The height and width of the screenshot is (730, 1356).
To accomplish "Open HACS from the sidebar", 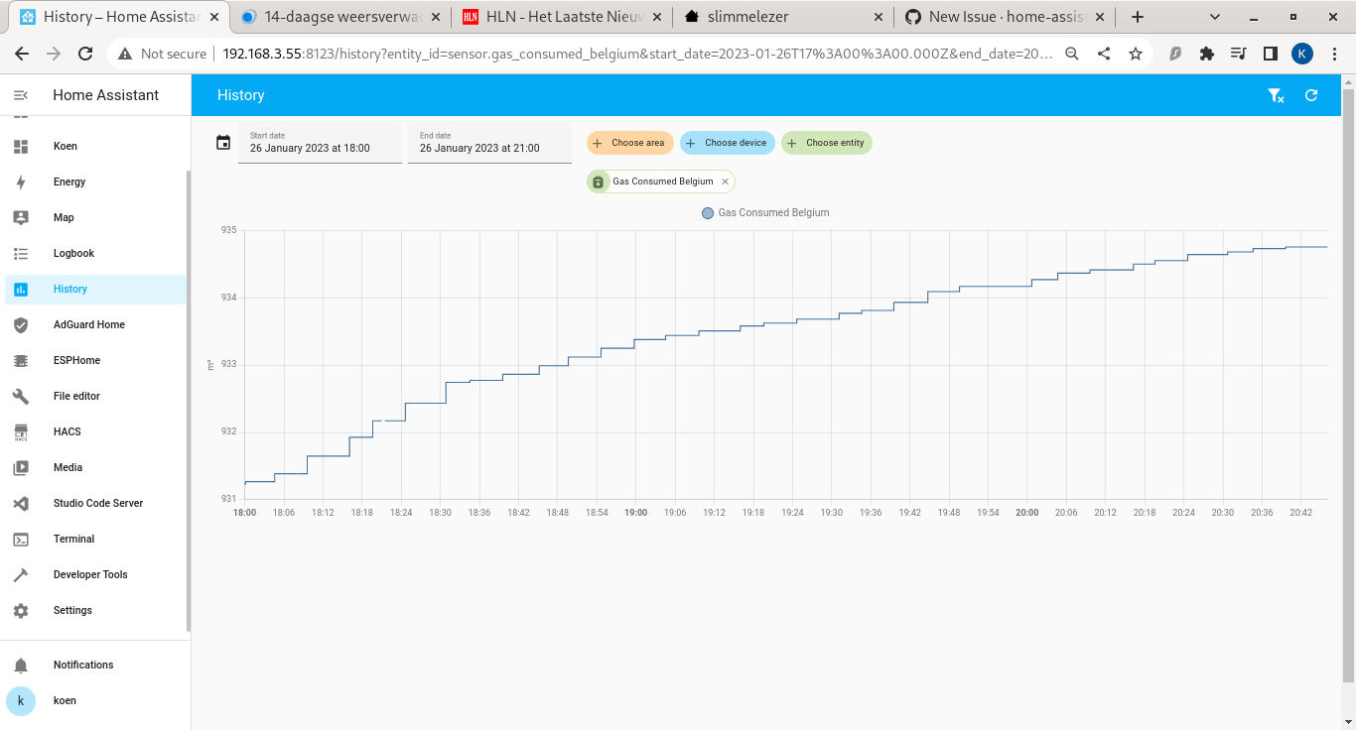I will pos(67,431).
